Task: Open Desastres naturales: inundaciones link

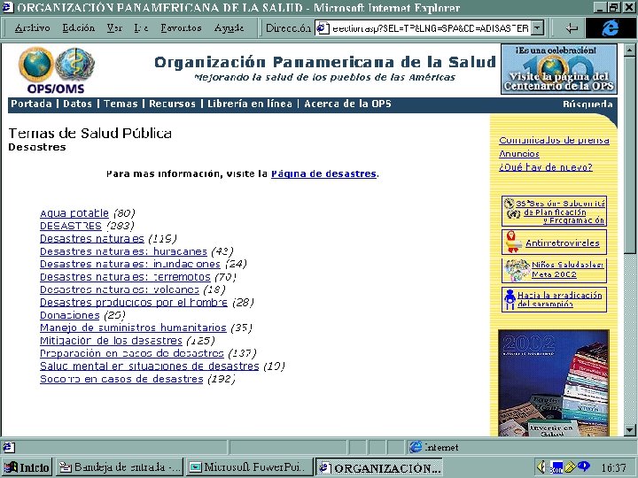Action: point(130,264)
